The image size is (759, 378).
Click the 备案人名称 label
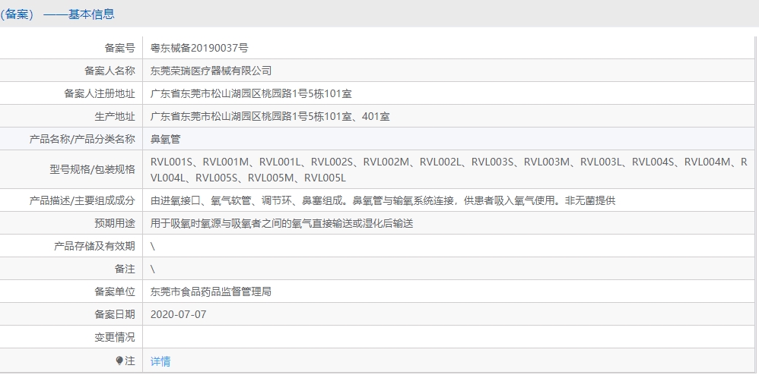point(110,71)
